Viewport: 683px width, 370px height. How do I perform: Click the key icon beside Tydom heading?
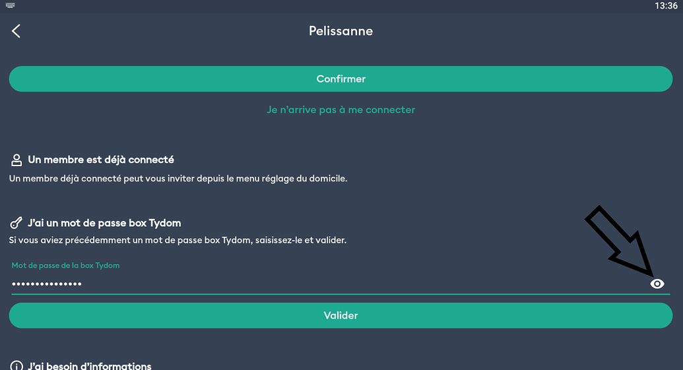[x=16, y=223]
